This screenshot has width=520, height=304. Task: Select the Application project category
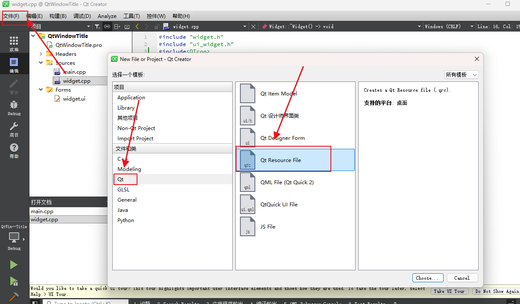pos(172,98)
